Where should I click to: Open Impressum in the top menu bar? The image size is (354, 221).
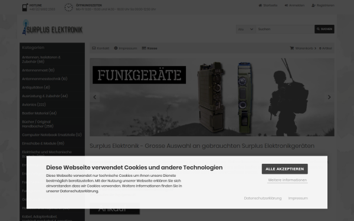126,48
